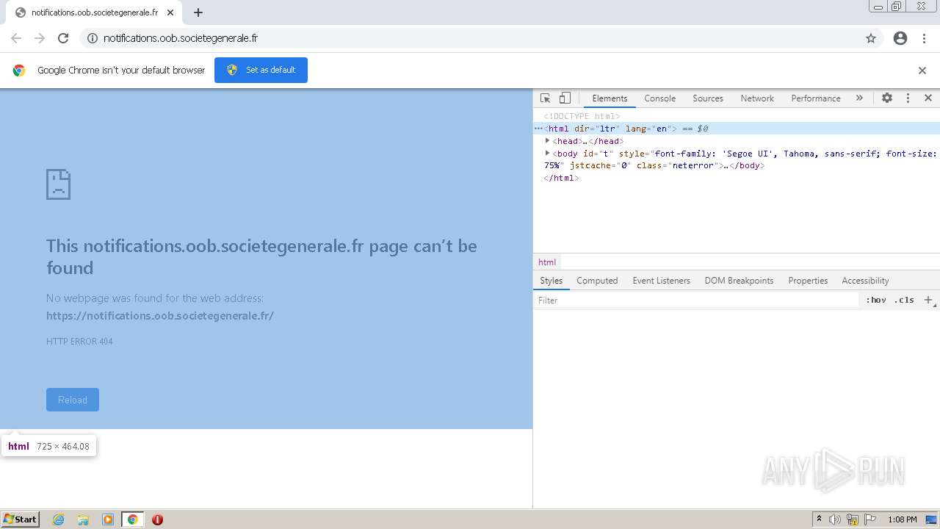Add new style rule with plus icon
Screen dimensions: 940x529
(928, 300)
